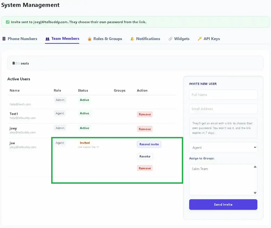Click the Widgets link icon
Screen dimensions: 271x228
(x=170, y=39)
